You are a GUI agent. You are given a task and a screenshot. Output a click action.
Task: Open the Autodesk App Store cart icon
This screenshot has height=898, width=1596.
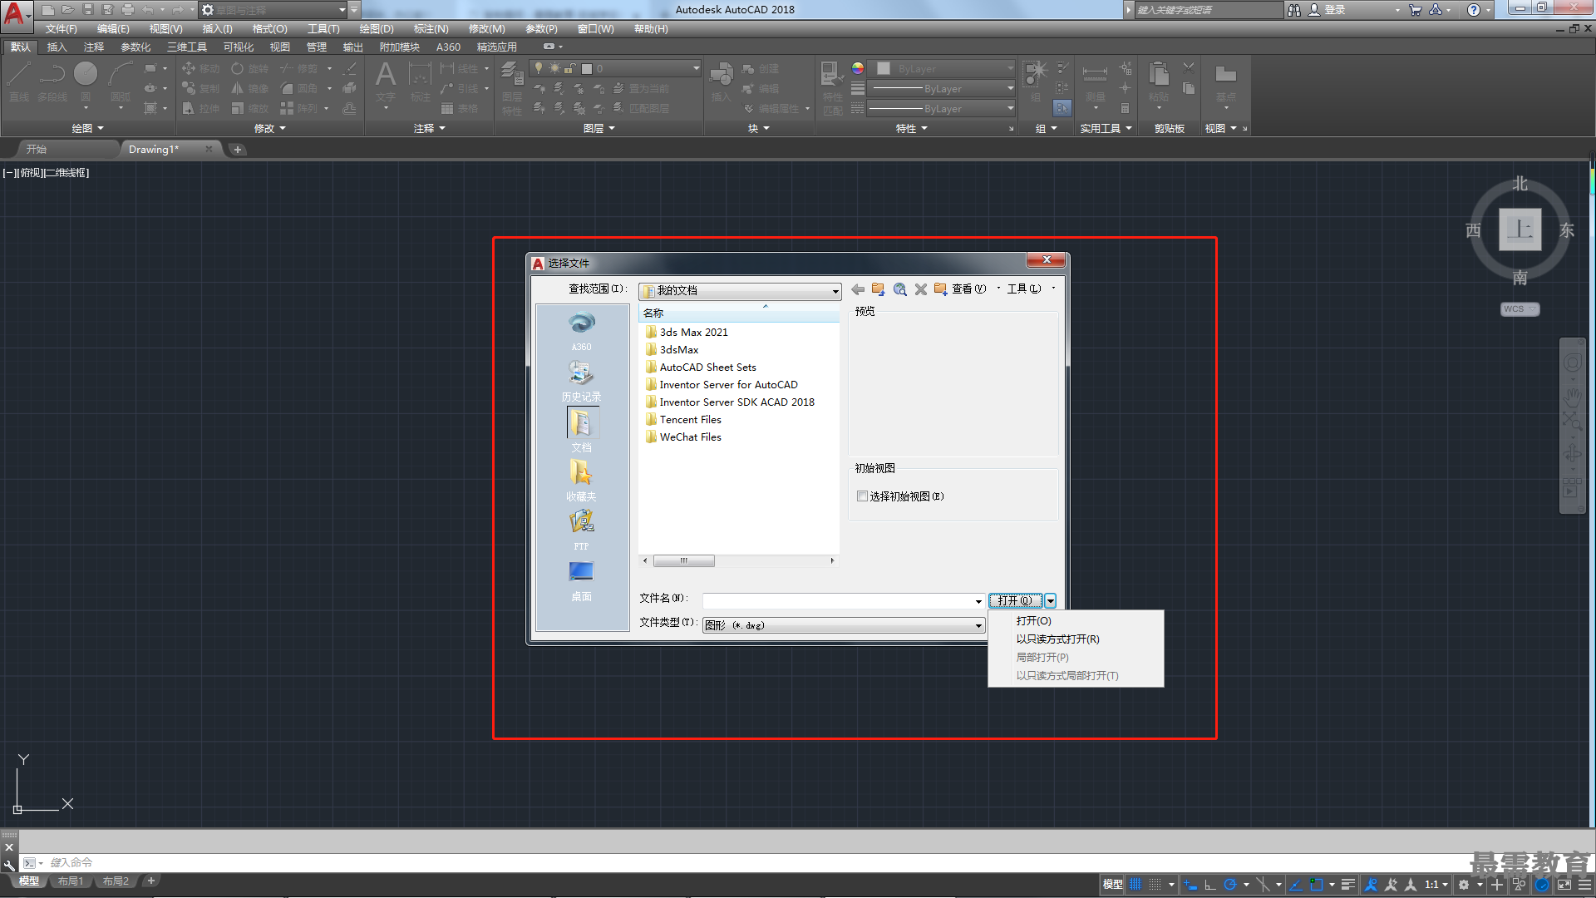point(1415,10)
